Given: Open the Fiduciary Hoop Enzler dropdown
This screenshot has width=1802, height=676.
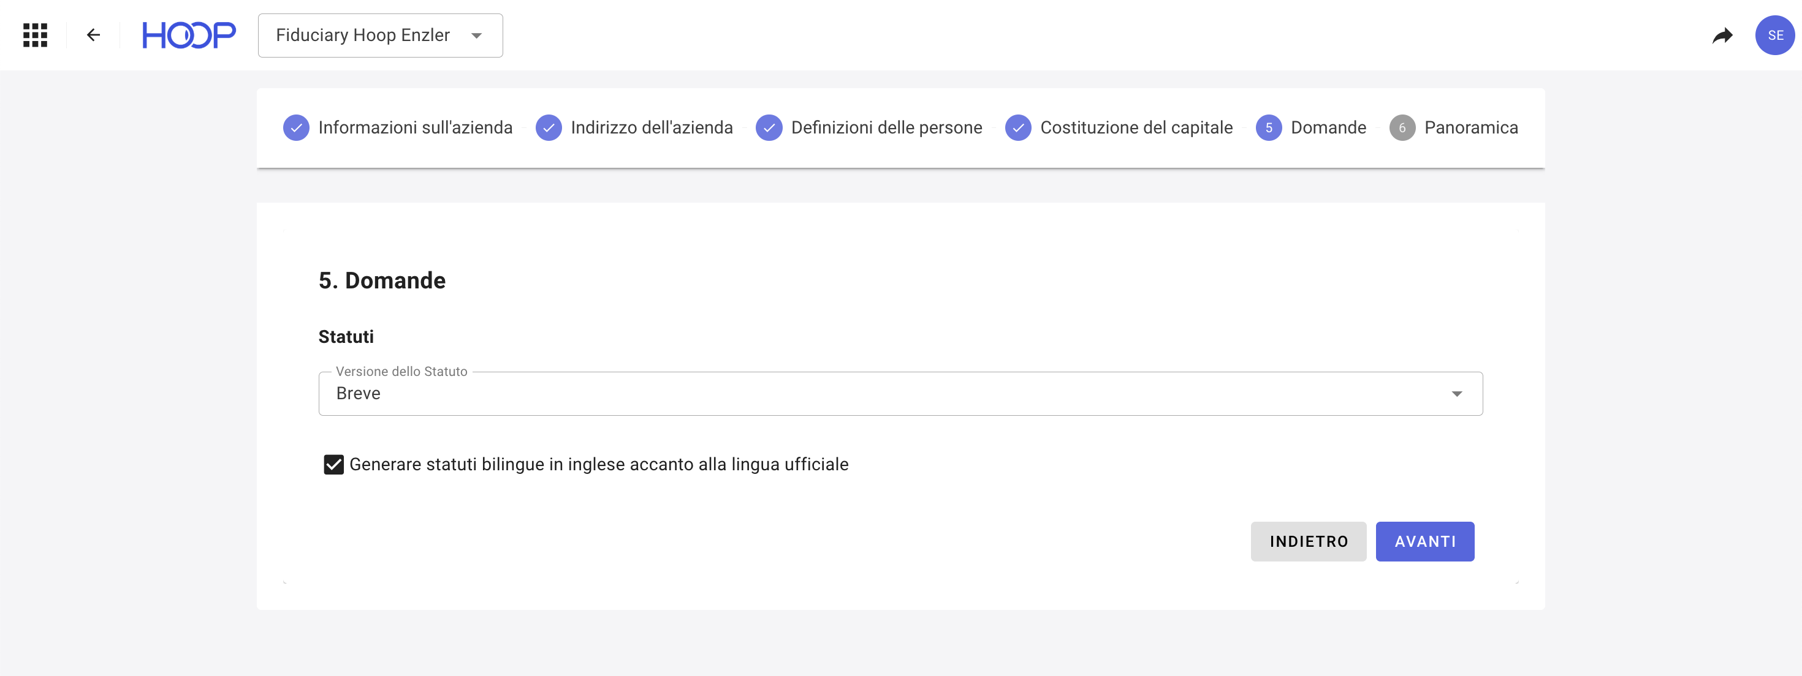Looking at the screenshot, I should click(380, 36).
